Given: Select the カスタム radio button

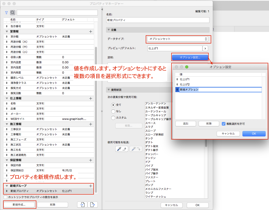Looking at the screenshot, I should (113, 118).
